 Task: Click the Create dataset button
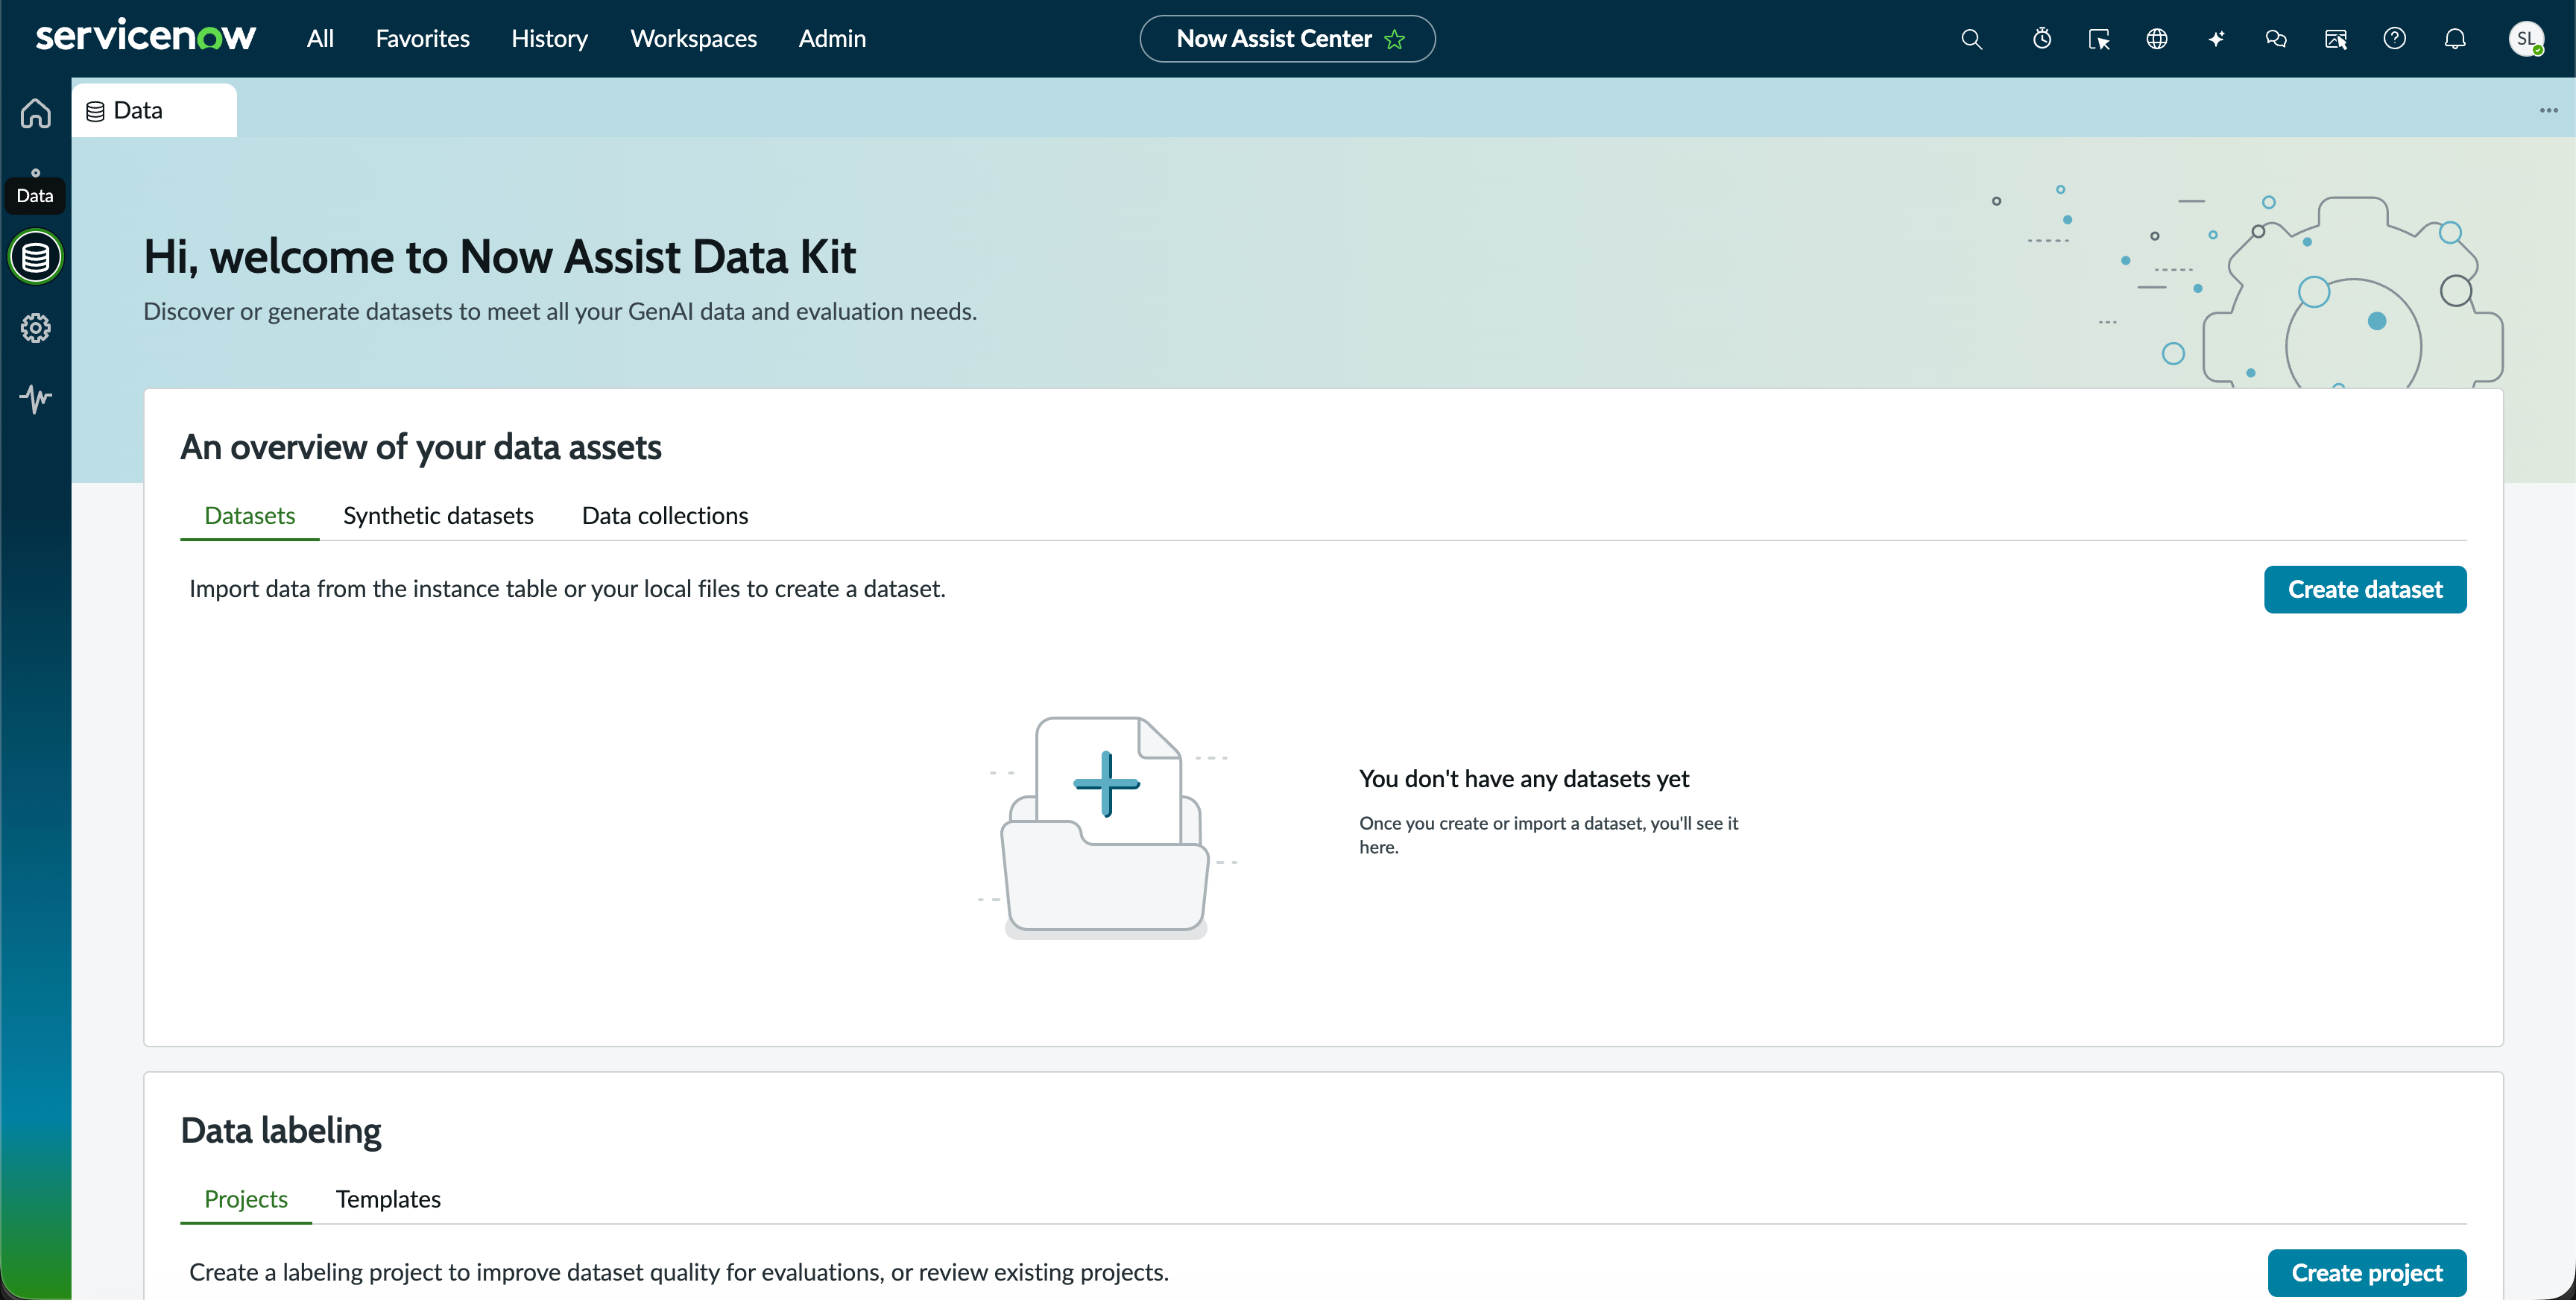2365,590
